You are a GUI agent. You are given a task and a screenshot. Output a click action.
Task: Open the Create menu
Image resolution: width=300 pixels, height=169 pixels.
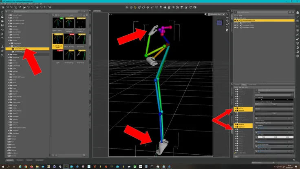tap(9, 4)
